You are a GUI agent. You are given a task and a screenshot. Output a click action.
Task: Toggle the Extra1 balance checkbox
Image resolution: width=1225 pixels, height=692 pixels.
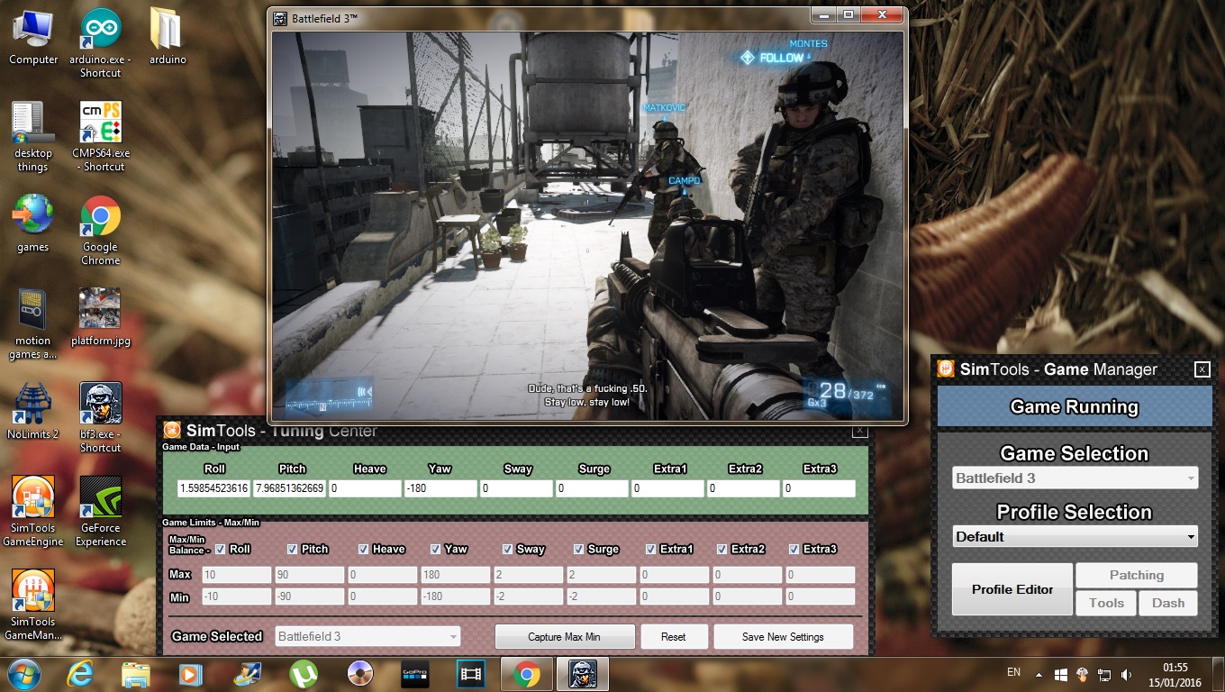point(651,549)
